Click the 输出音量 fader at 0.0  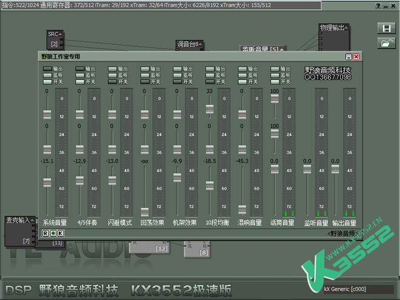(x=335, y=169)
